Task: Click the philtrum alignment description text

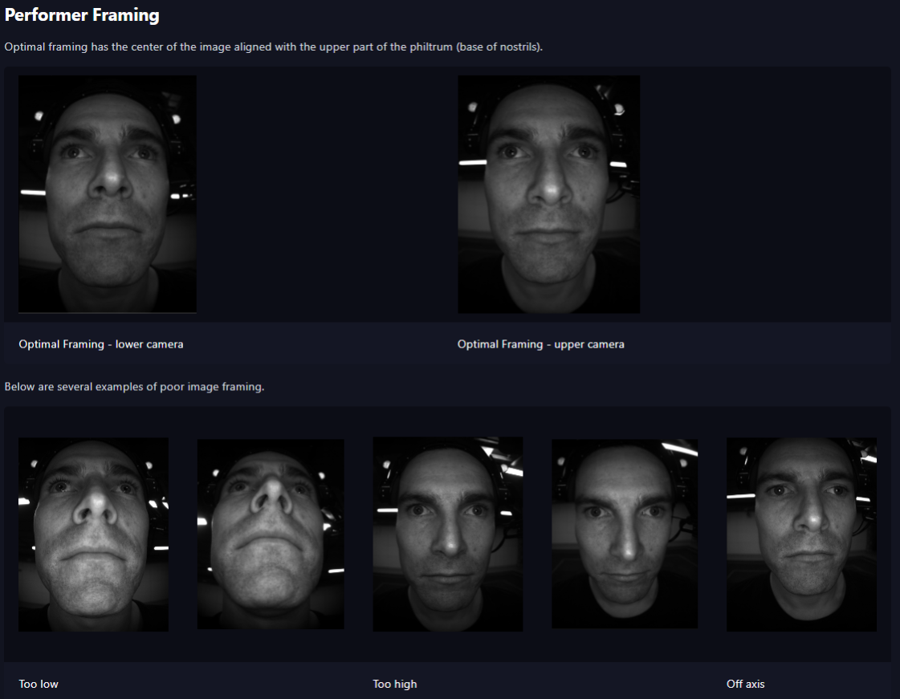Action: tap(273, 47)
